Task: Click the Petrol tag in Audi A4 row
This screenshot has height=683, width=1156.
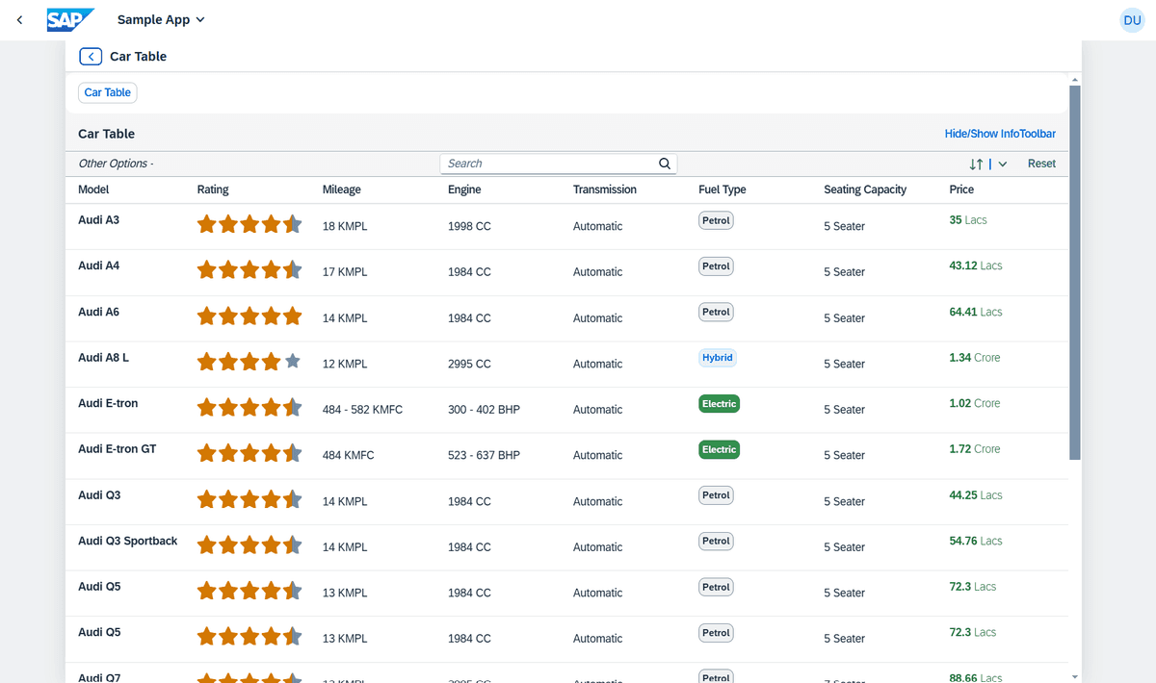Action: coord(716,266)
